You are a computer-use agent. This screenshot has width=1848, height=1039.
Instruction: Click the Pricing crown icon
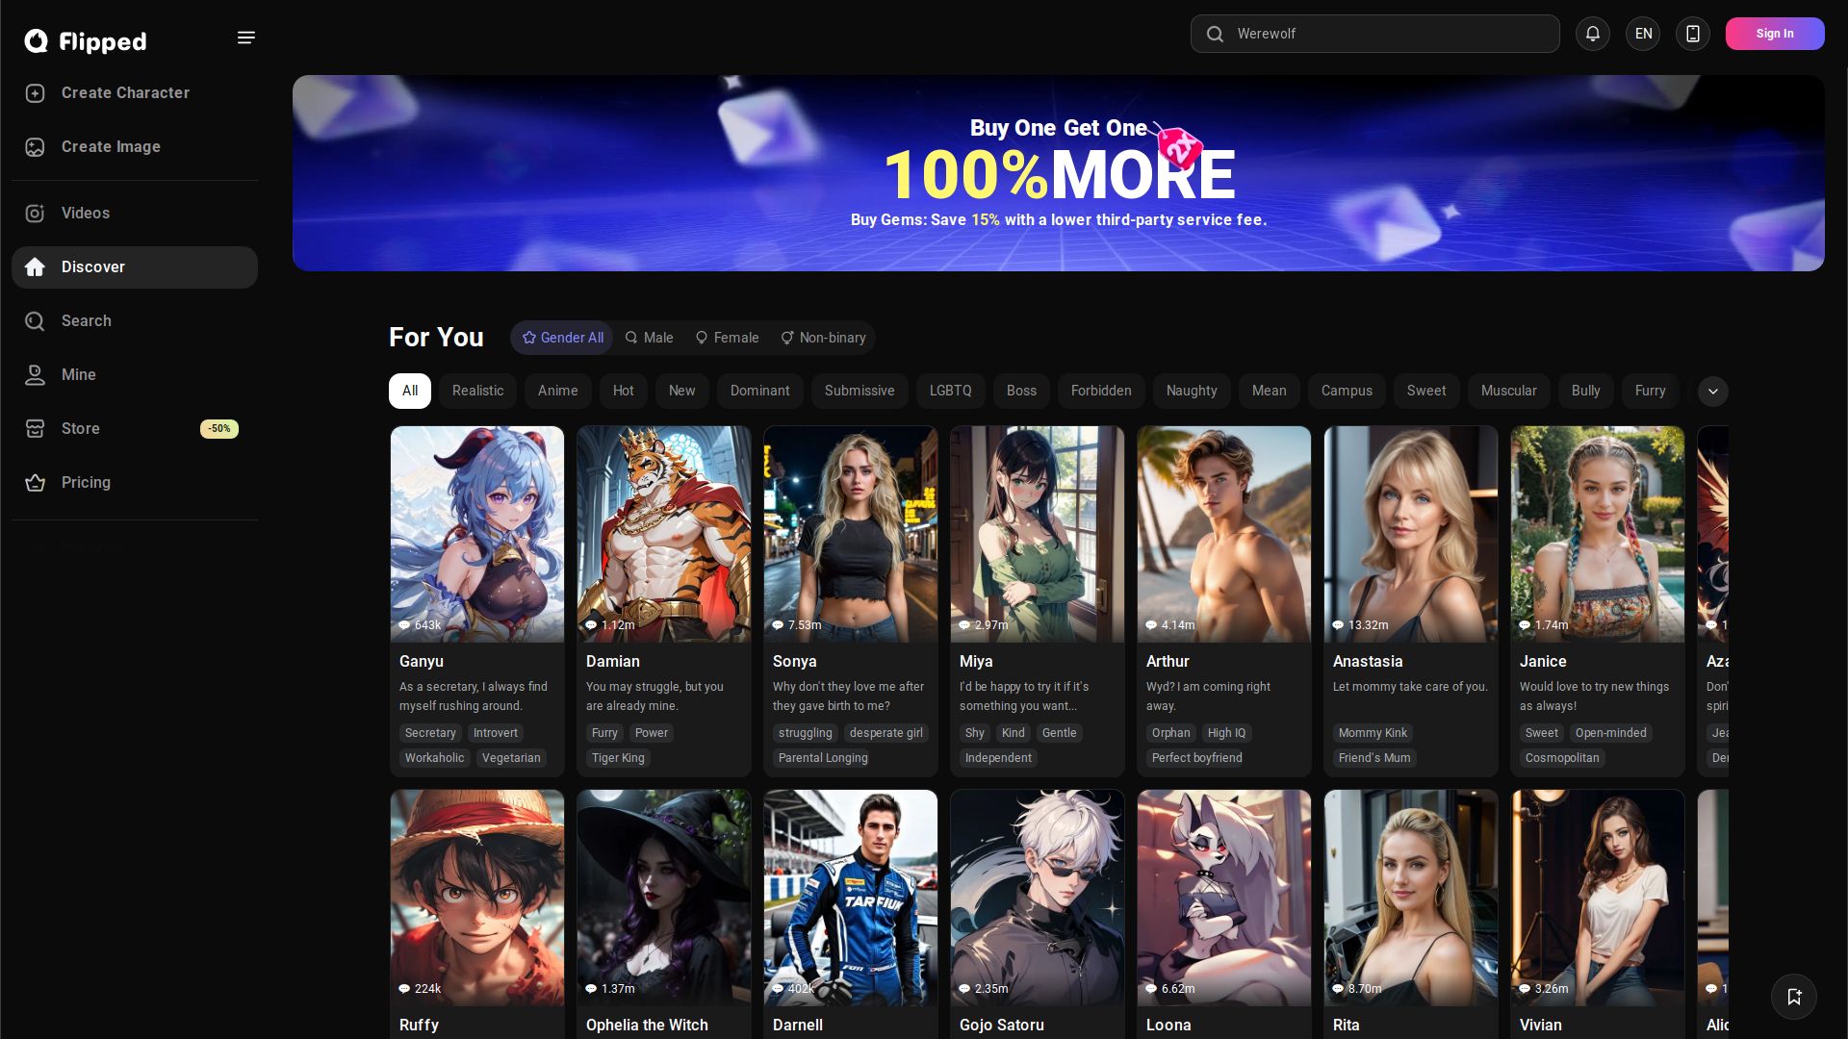click(36, 483)
